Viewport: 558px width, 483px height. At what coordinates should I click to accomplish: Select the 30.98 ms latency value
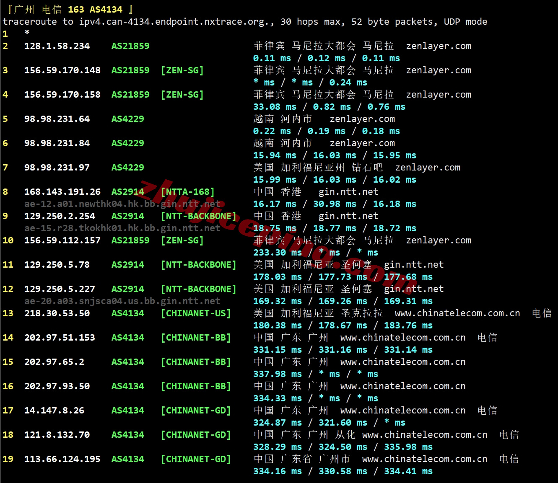[x=335, y=204]
